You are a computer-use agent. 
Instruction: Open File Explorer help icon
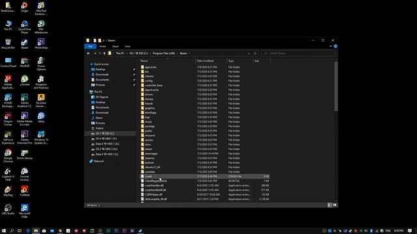(x=336, y=46)
